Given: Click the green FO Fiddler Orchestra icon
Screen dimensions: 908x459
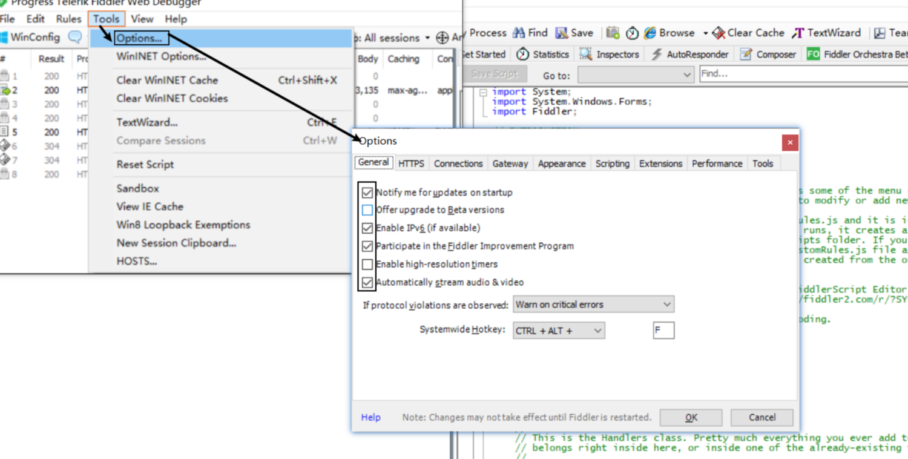Looking at the screenshot, I should [x=813, y=54].
